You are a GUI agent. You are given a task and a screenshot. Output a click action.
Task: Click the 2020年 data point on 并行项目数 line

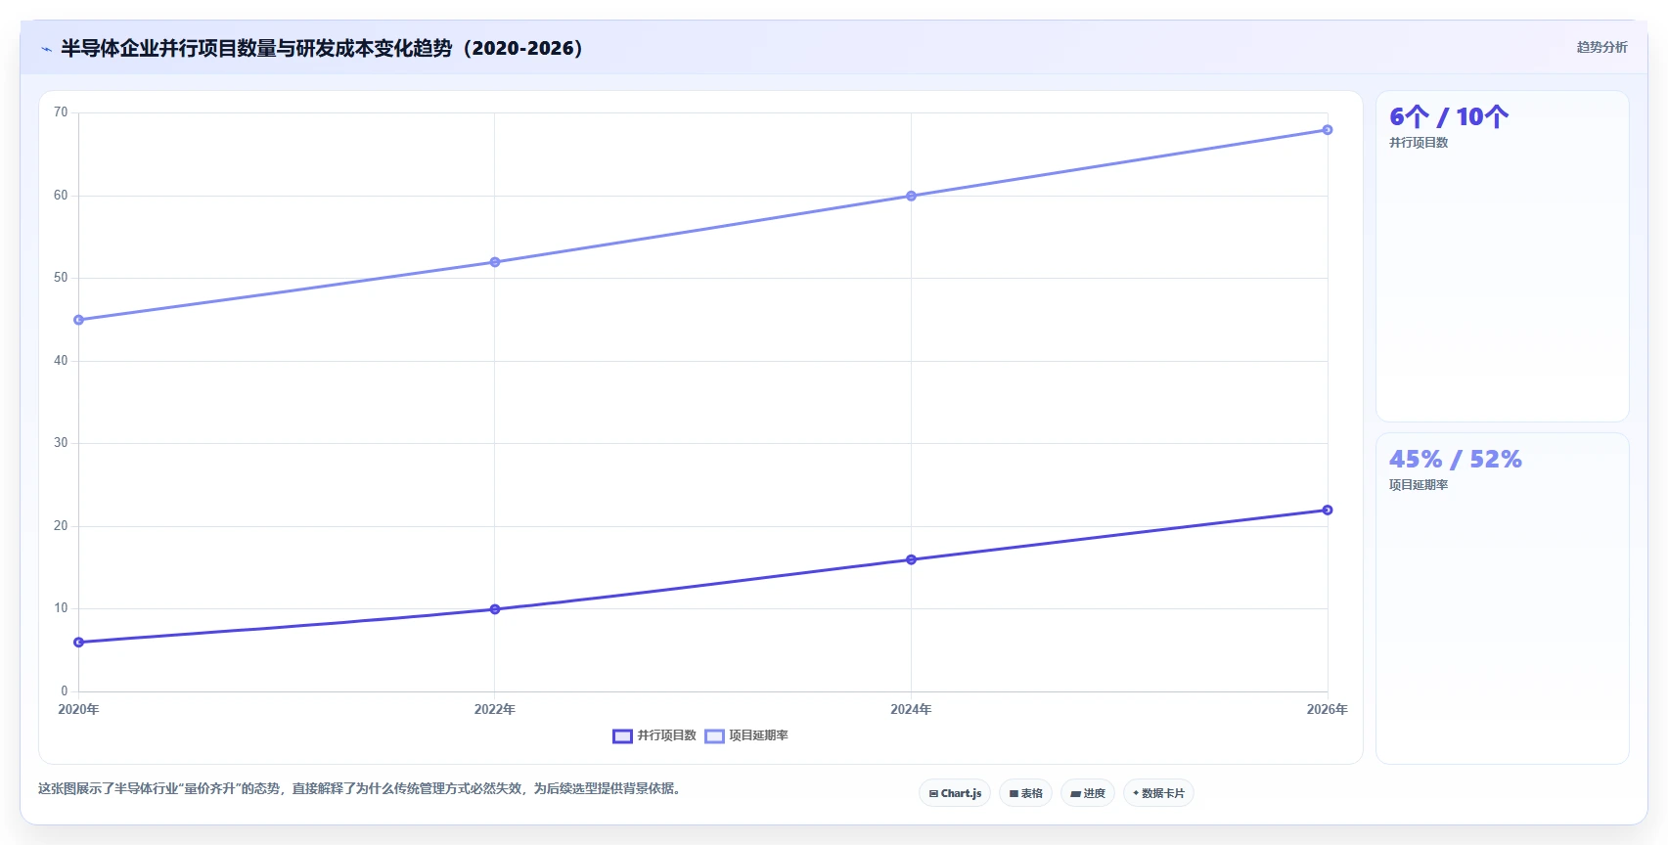tap(79, 643)
